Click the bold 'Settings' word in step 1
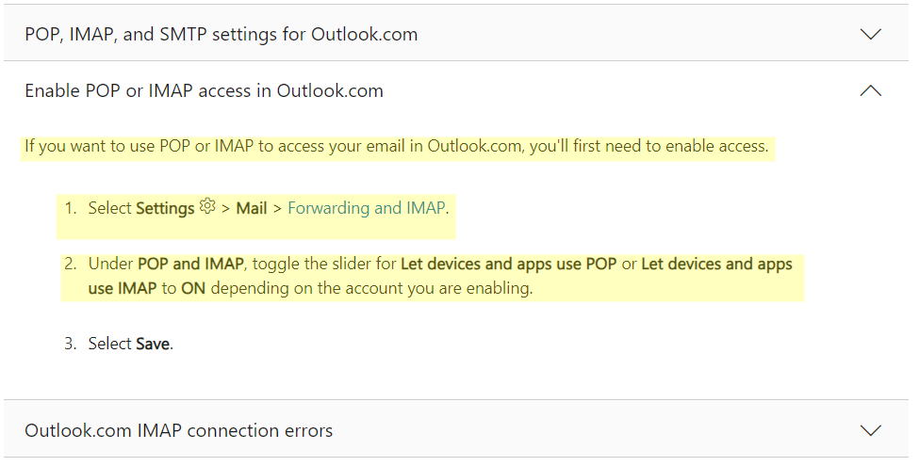Screen dimensions: 919x466 point(165,208)
